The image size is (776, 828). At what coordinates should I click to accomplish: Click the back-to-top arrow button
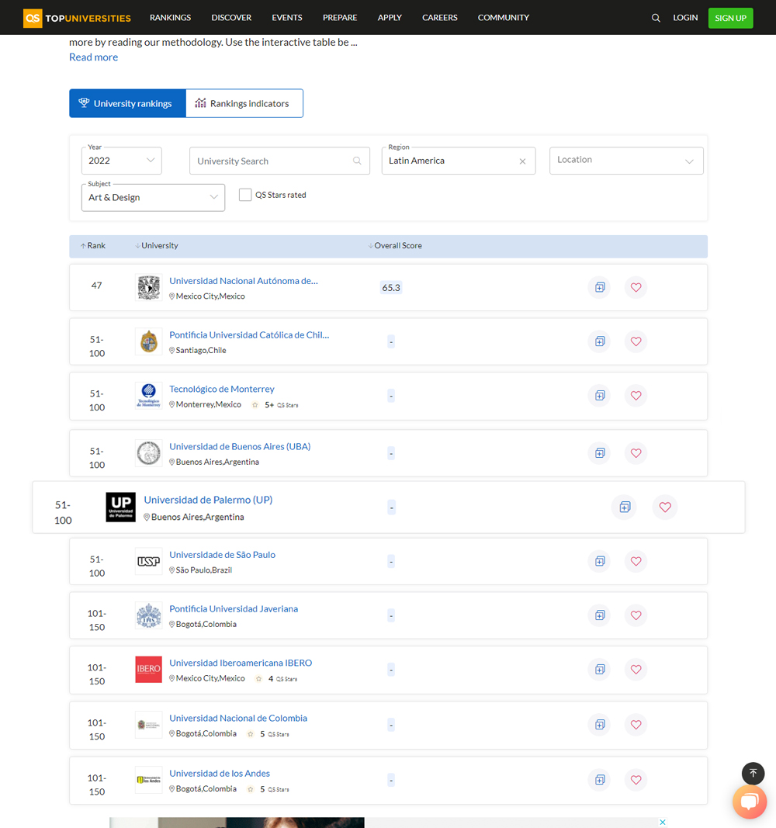753,773
